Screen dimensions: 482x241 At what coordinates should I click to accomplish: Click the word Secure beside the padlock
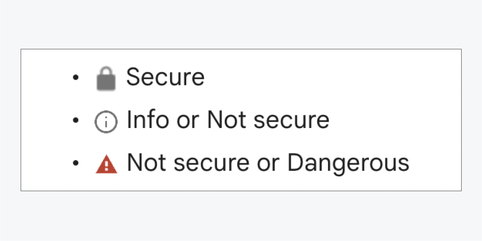tap(165, 77)
